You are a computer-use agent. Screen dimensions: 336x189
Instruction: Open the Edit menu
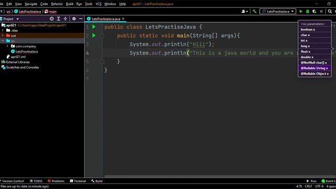[x=9, y=4]
